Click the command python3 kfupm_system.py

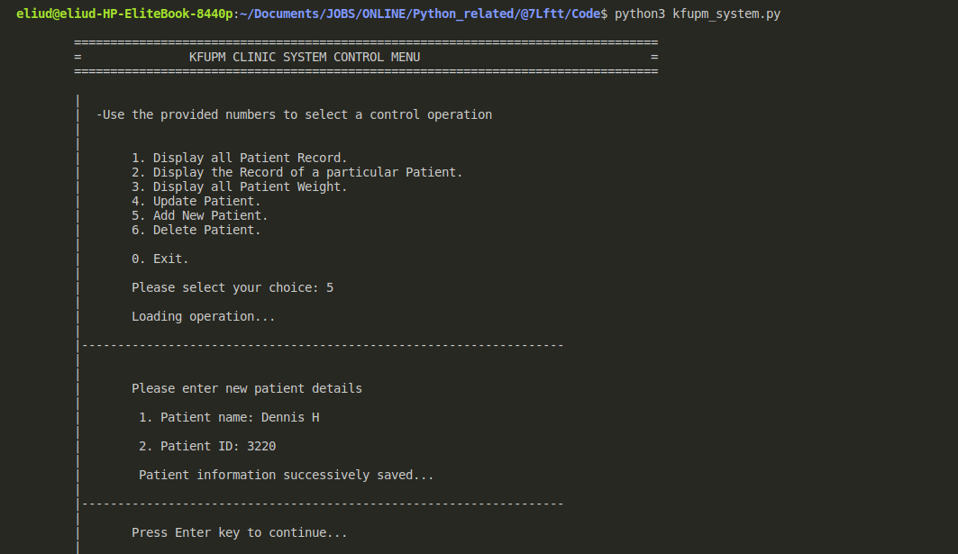click(698, 14)
